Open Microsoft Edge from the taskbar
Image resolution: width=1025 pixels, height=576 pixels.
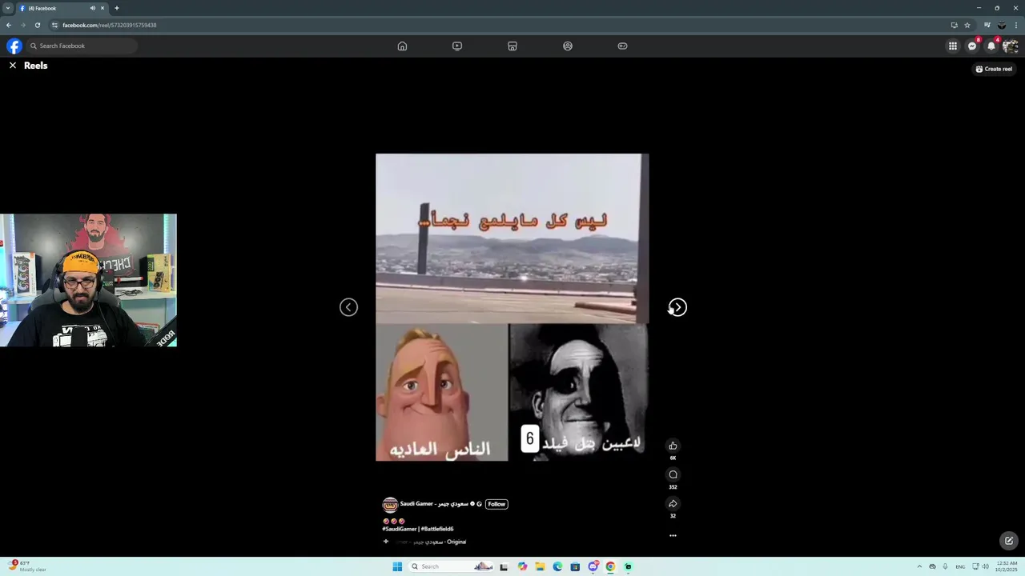557,566
